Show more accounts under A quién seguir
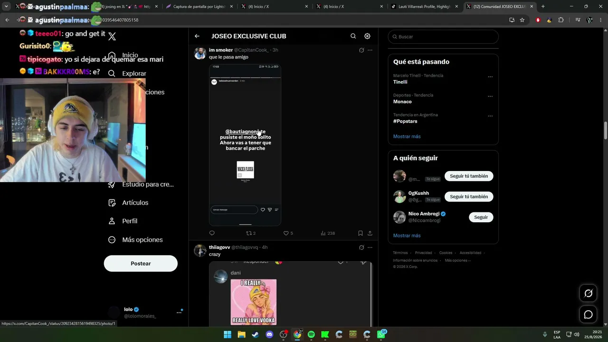608x342 pixels. tap(407, 236)
